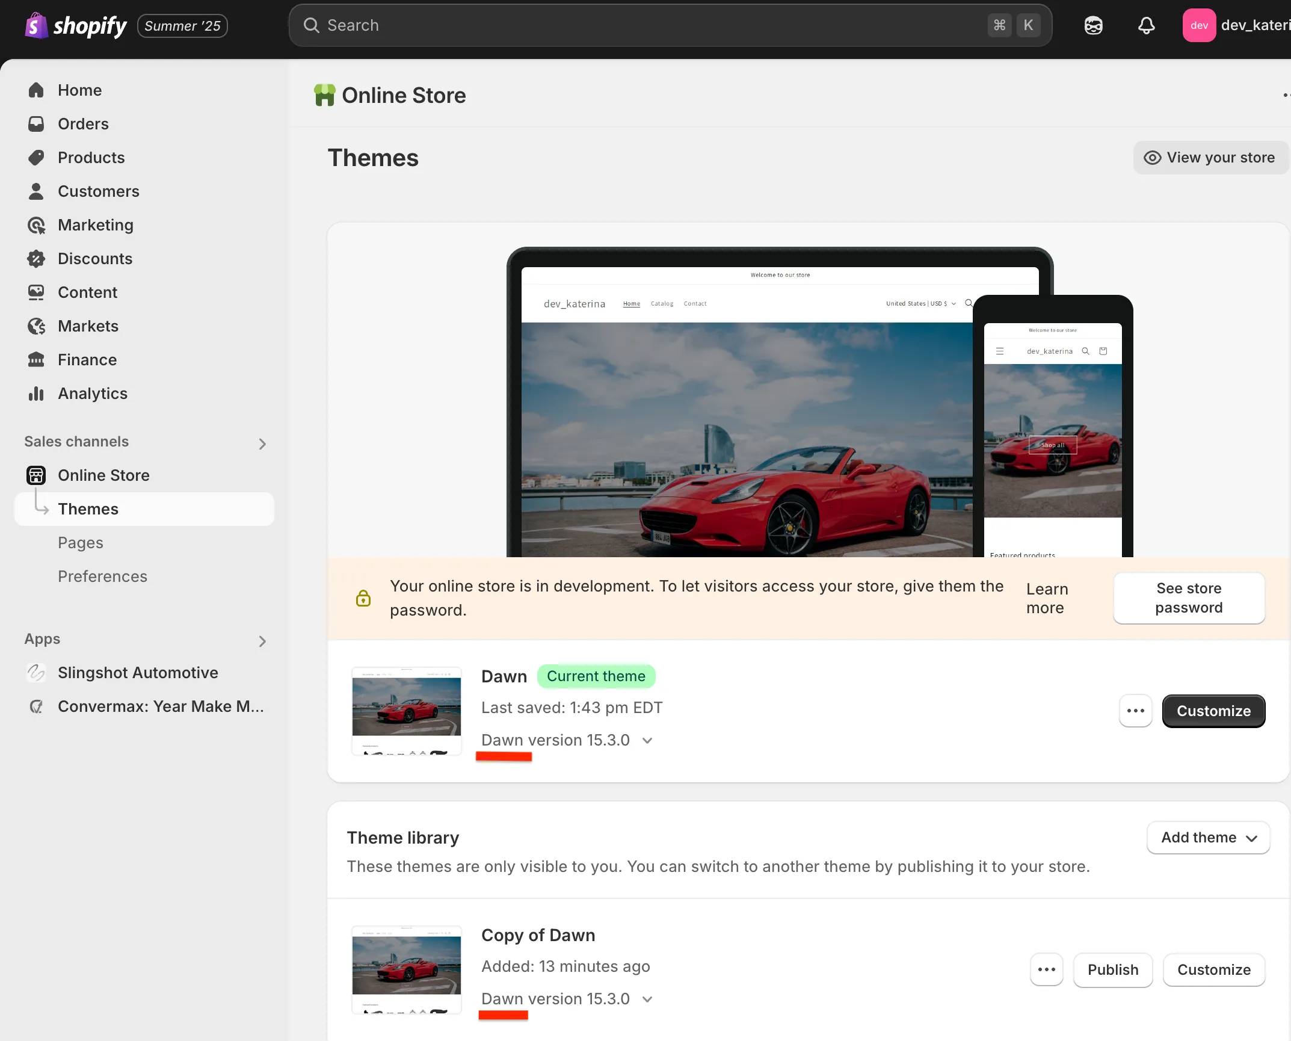Open the Pages submenu item
This screenshot has height=1041, width=1291.
tap(81, 543)
